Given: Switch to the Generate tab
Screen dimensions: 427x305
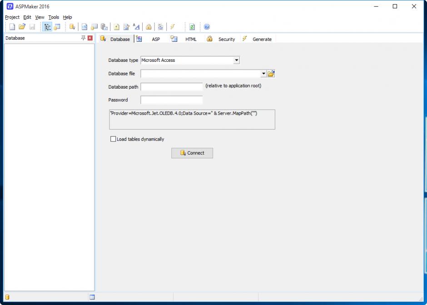Looking at the screenshot, I should coord(258,39).
